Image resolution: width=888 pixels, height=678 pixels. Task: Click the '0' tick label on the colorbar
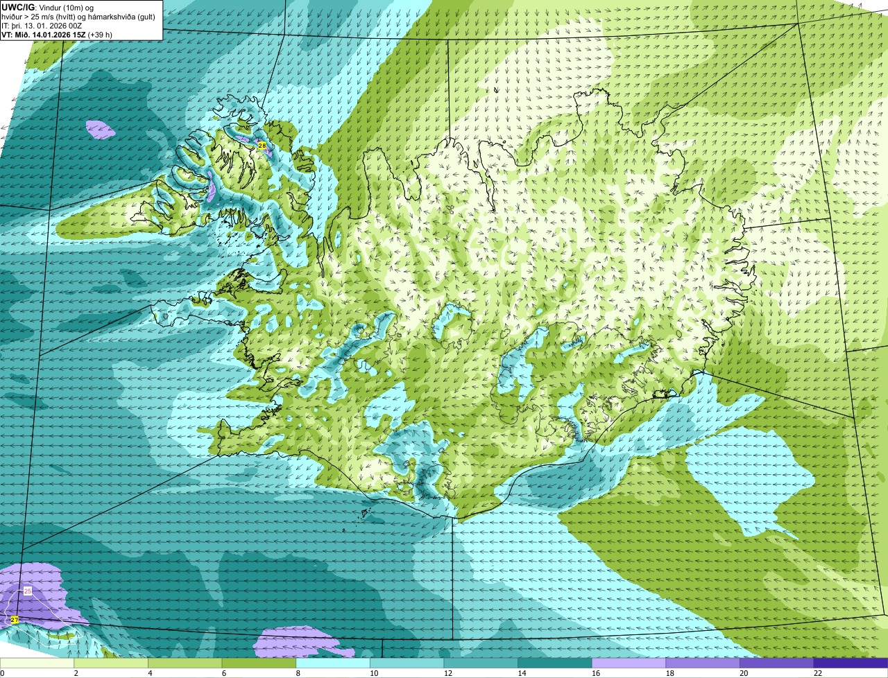[2, 673]
